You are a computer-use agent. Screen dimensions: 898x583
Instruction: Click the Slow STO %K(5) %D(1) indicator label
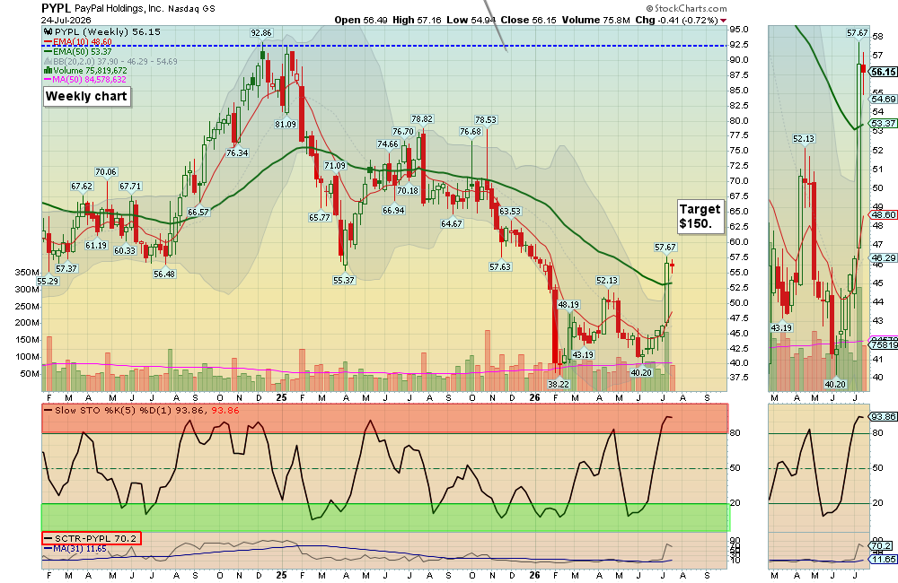pos(142,410)
